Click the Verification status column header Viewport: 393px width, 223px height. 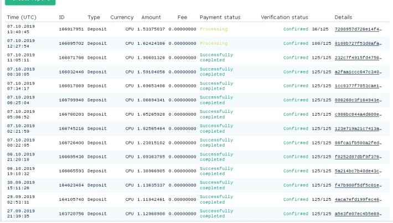pyautogui.click(x=284, y=17)
